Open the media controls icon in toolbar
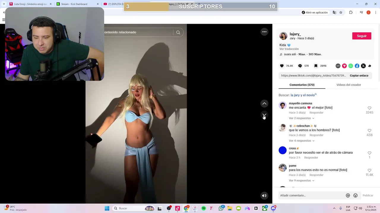This screenshot has height=213, width=380. (361, 12)
